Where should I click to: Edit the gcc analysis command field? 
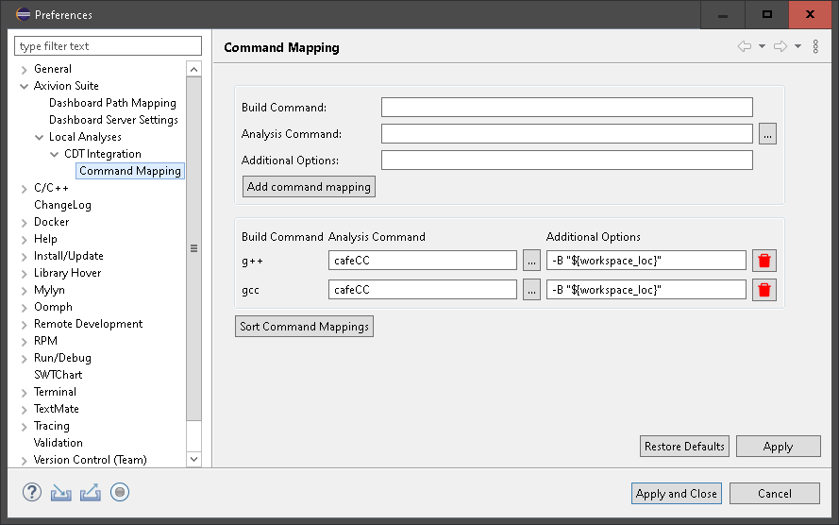point(423,290)
